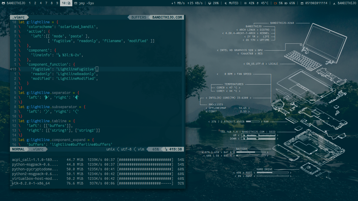Click the NORMAL mode indicator in statusline

click(x=18, y=149)
